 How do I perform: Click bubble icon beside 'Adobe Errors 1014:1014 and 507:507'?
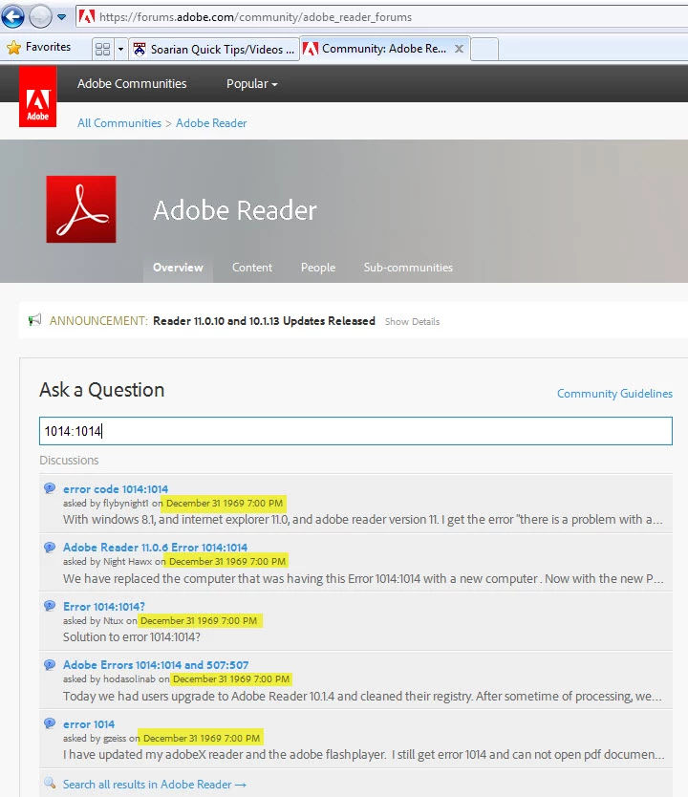pyautogui.click(x=50, y=664)
